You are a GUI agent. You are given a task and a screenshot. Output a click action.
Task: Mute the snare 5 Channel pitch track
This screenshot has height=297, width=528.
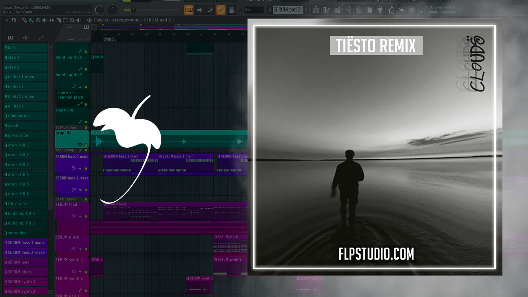(x=86, y=105)
